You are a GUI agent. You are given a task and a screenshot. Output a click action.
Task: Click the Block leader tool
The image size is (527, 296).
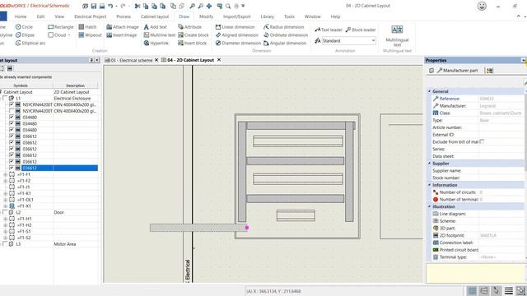(x=361, y=30)
